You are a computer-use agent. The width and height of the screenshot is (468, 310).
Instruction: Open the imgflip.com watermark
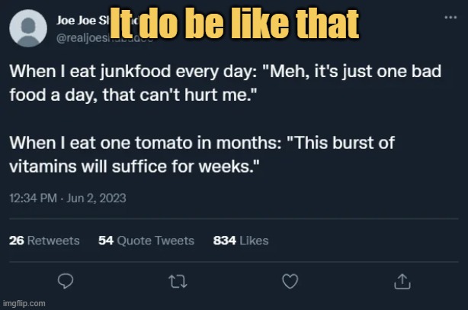24,303
